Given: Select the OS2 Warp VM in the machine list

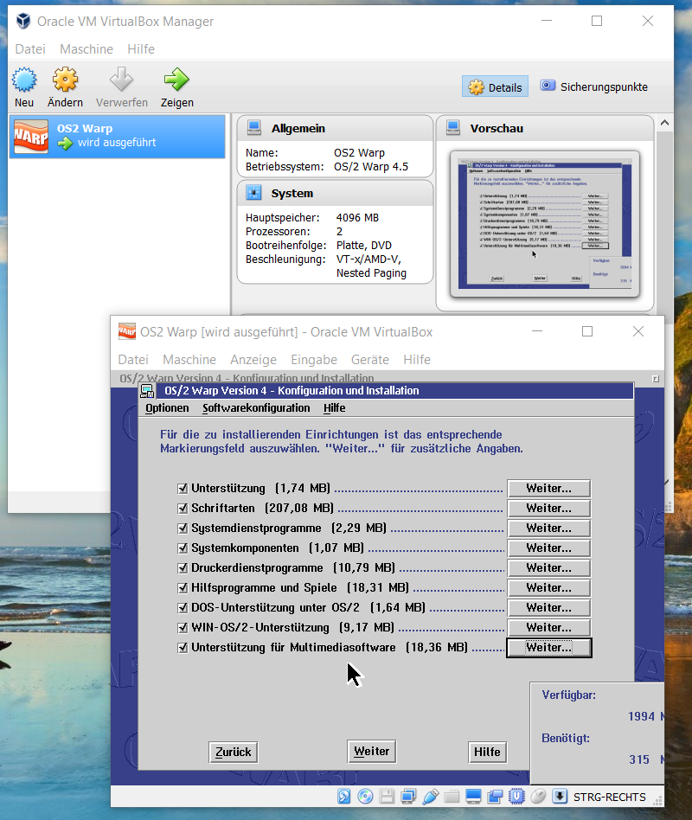Looking at the screenshot, I should (x=117, y=136).
